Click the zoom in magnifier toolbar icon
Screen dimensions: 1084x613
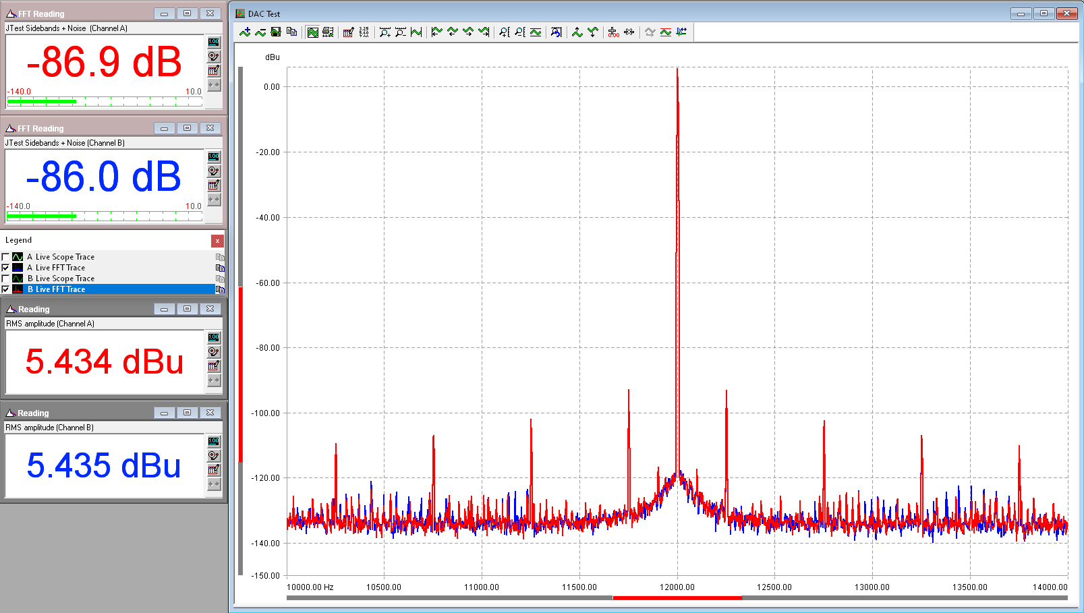[x=384, y=32]
